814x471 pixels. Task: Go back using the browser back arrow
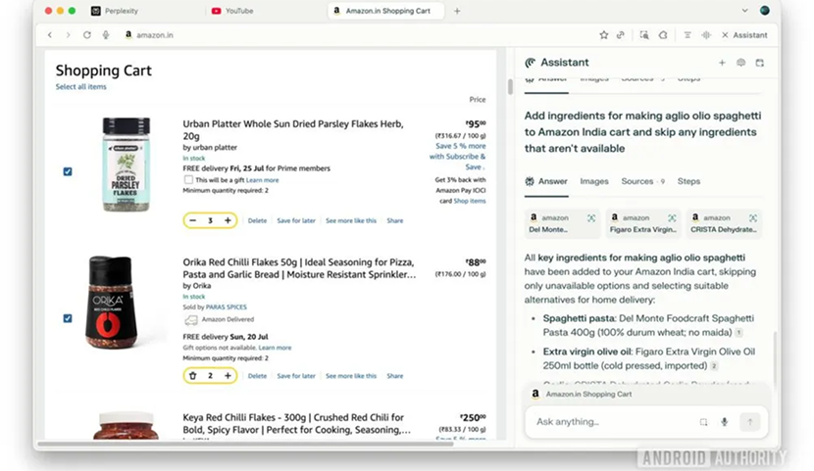pyautogui.click(x=50, y=35)
